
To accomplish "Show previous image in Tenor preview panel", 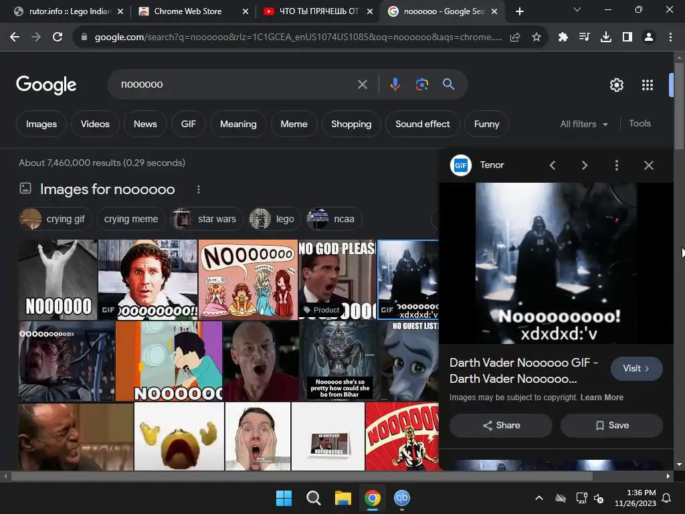I will [x=552, y=165].
